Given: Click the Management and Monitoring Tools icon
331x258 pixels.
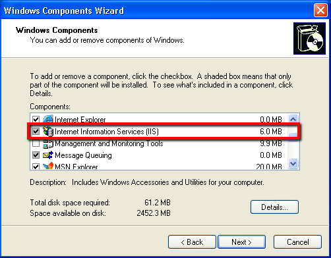Looking at the screenshot, I should (x=48, y=143).
